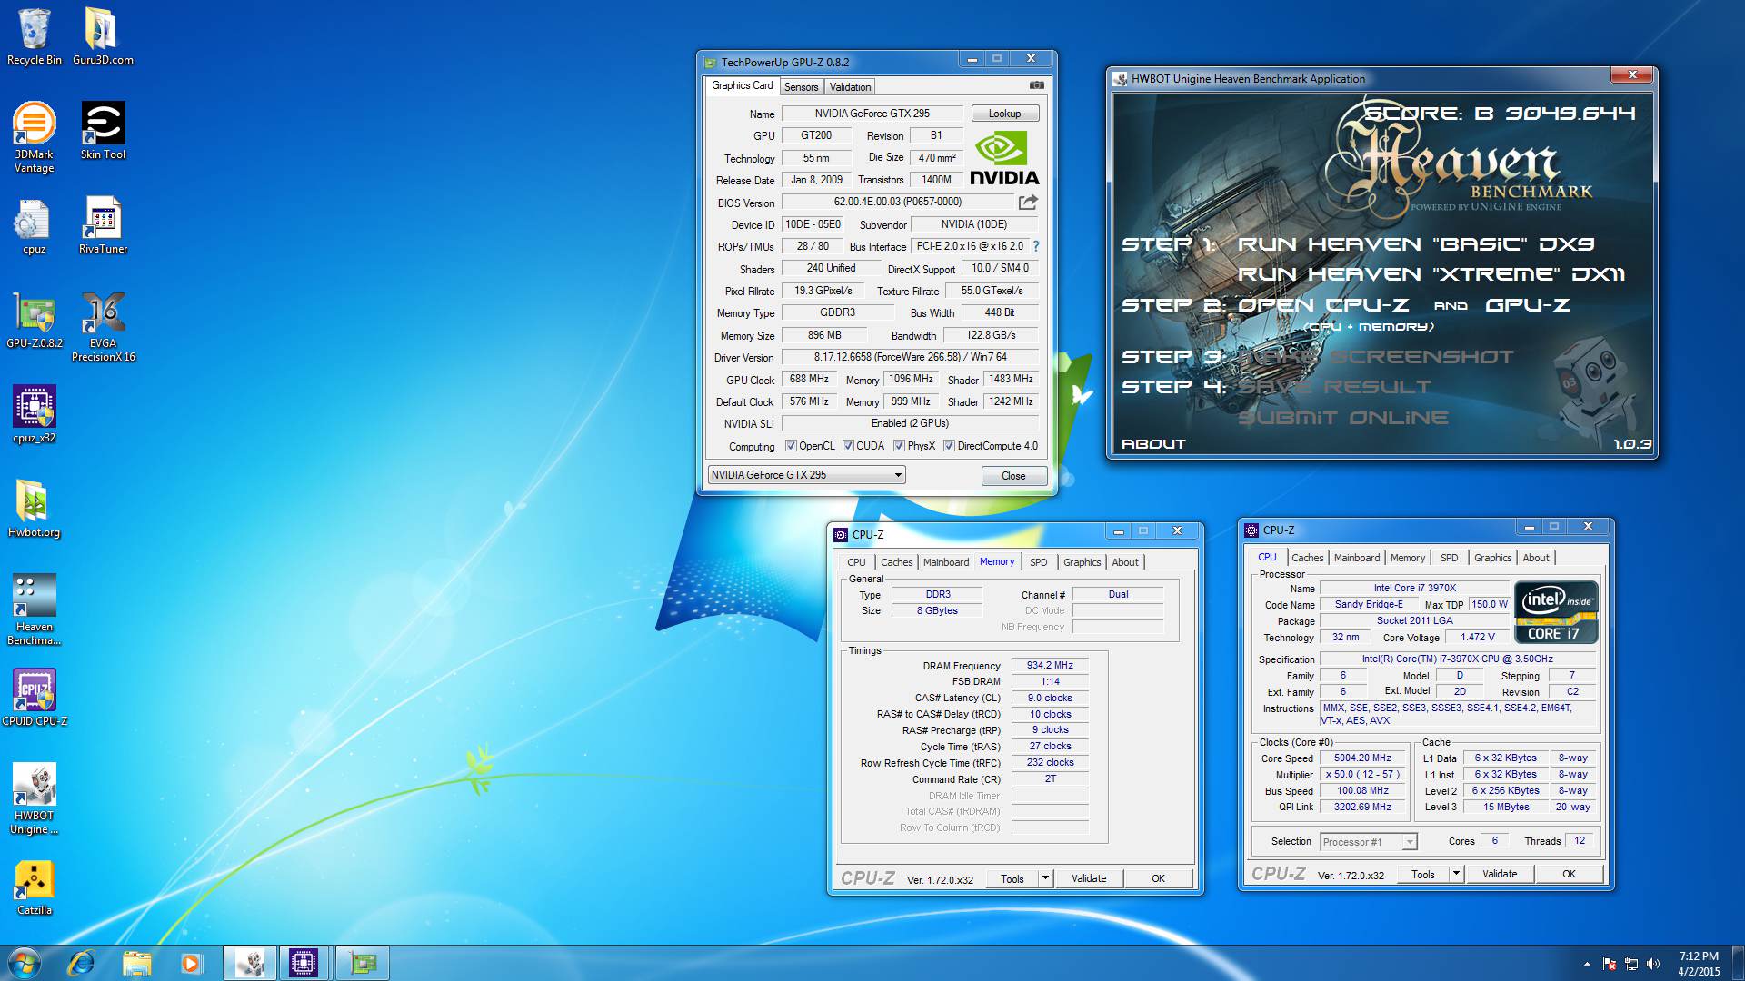
Task: Click the GPU-Z Name field value
Action: (x=872, y=114)
